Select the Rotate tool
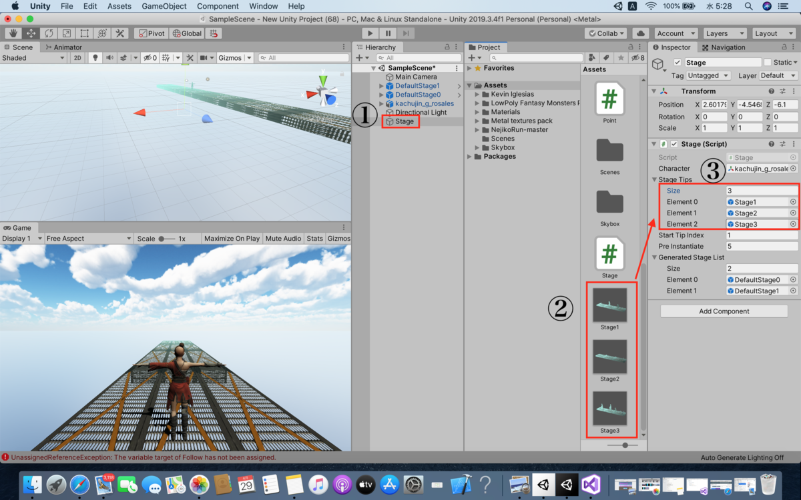This screenshot has height=500, width=801. coord(49,33)
